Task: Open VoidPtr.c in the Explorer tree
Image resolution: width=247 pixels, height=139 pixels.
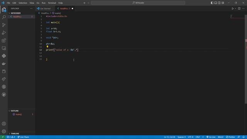Action: coord(22,17)
